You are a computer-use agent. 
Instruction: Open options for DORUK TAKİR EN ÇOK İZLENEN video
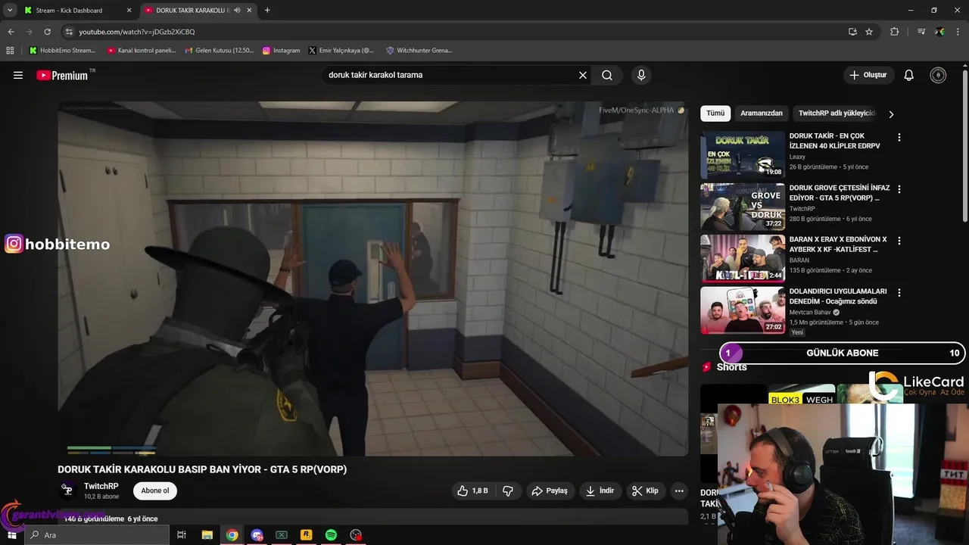click(x=899, y=138)
